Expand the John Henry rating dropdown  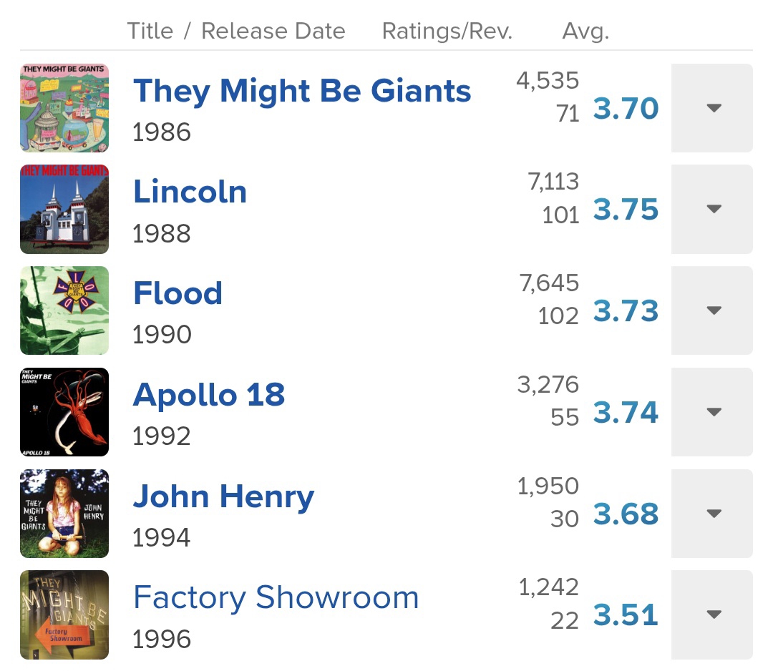click(712, 514)
